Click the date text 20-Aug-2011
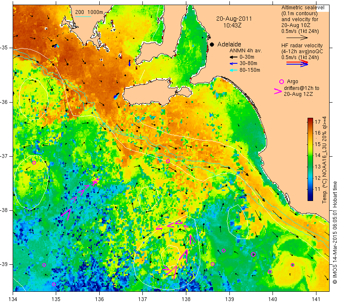The image size is (338, 304). pos(234,19)
